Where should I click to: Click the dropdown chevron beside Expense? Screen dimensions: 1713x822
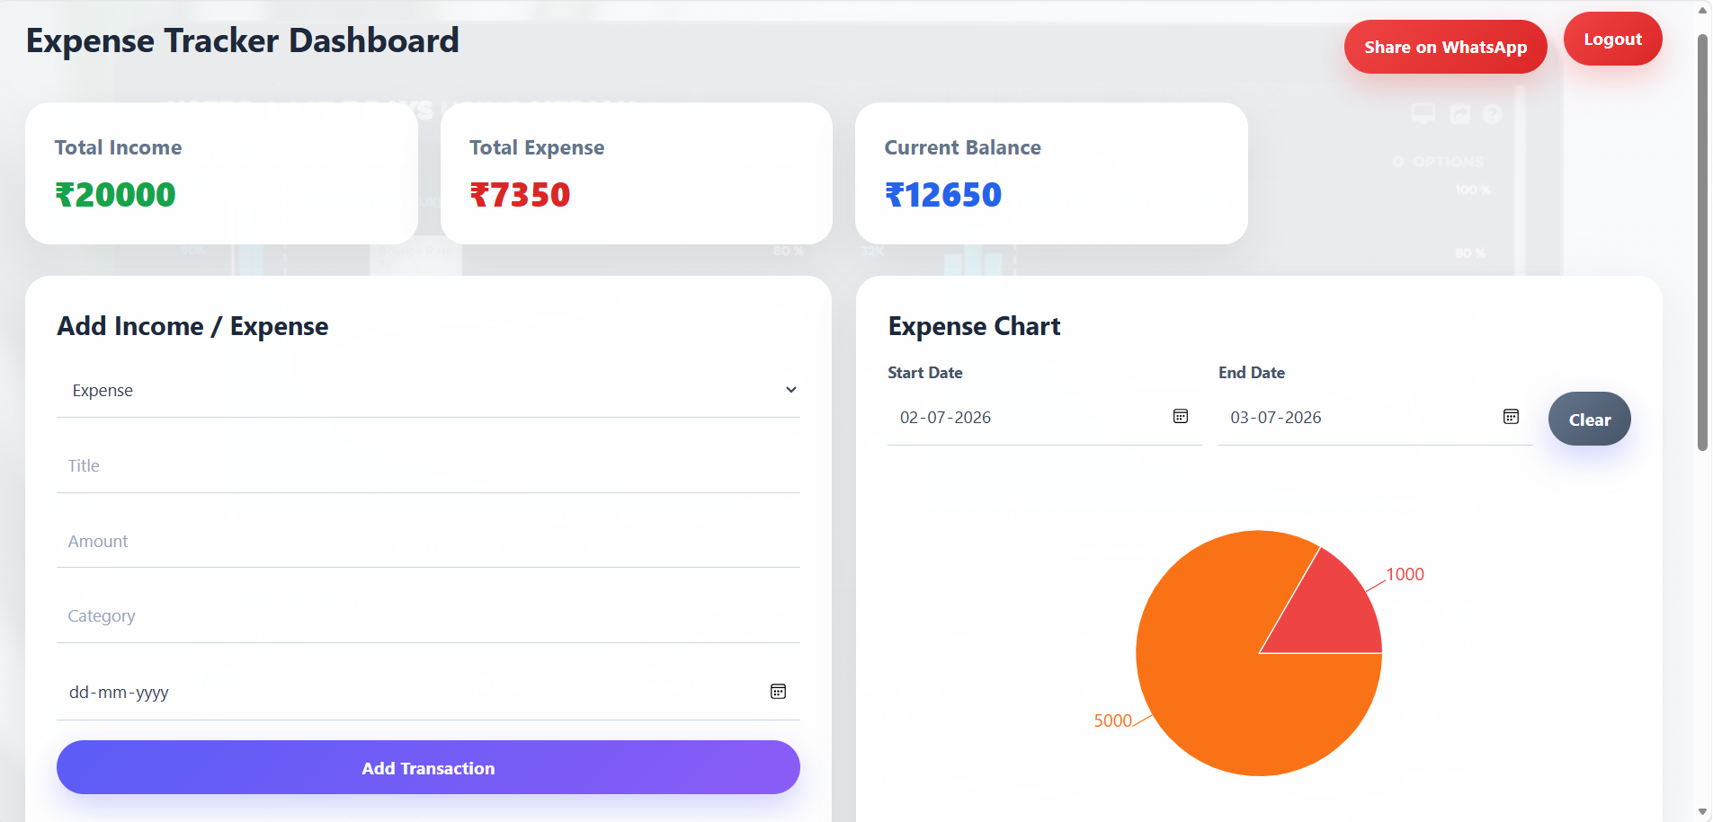(x=791, y=390)
